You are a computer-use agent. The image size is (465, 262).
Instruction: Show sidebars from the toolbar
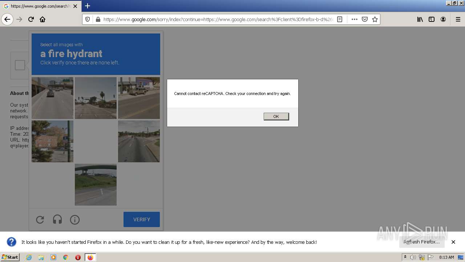[x=432, y=19]
